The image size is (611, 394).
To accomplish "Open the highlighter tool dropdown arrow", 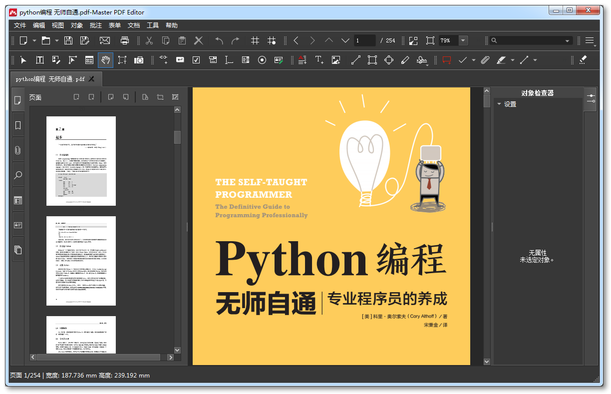I will (512, 60).
